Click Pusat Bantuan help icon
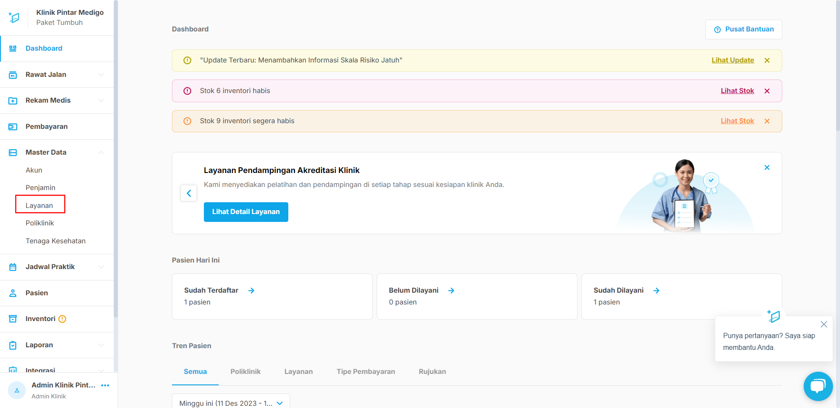 pyautogui.click(x=717, y=30)
